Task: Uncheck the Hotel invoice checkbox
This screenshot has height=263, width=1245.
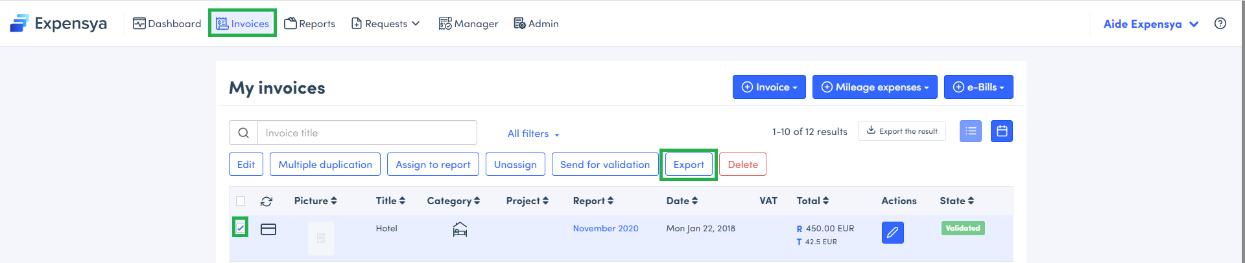Action: point(241,227)
